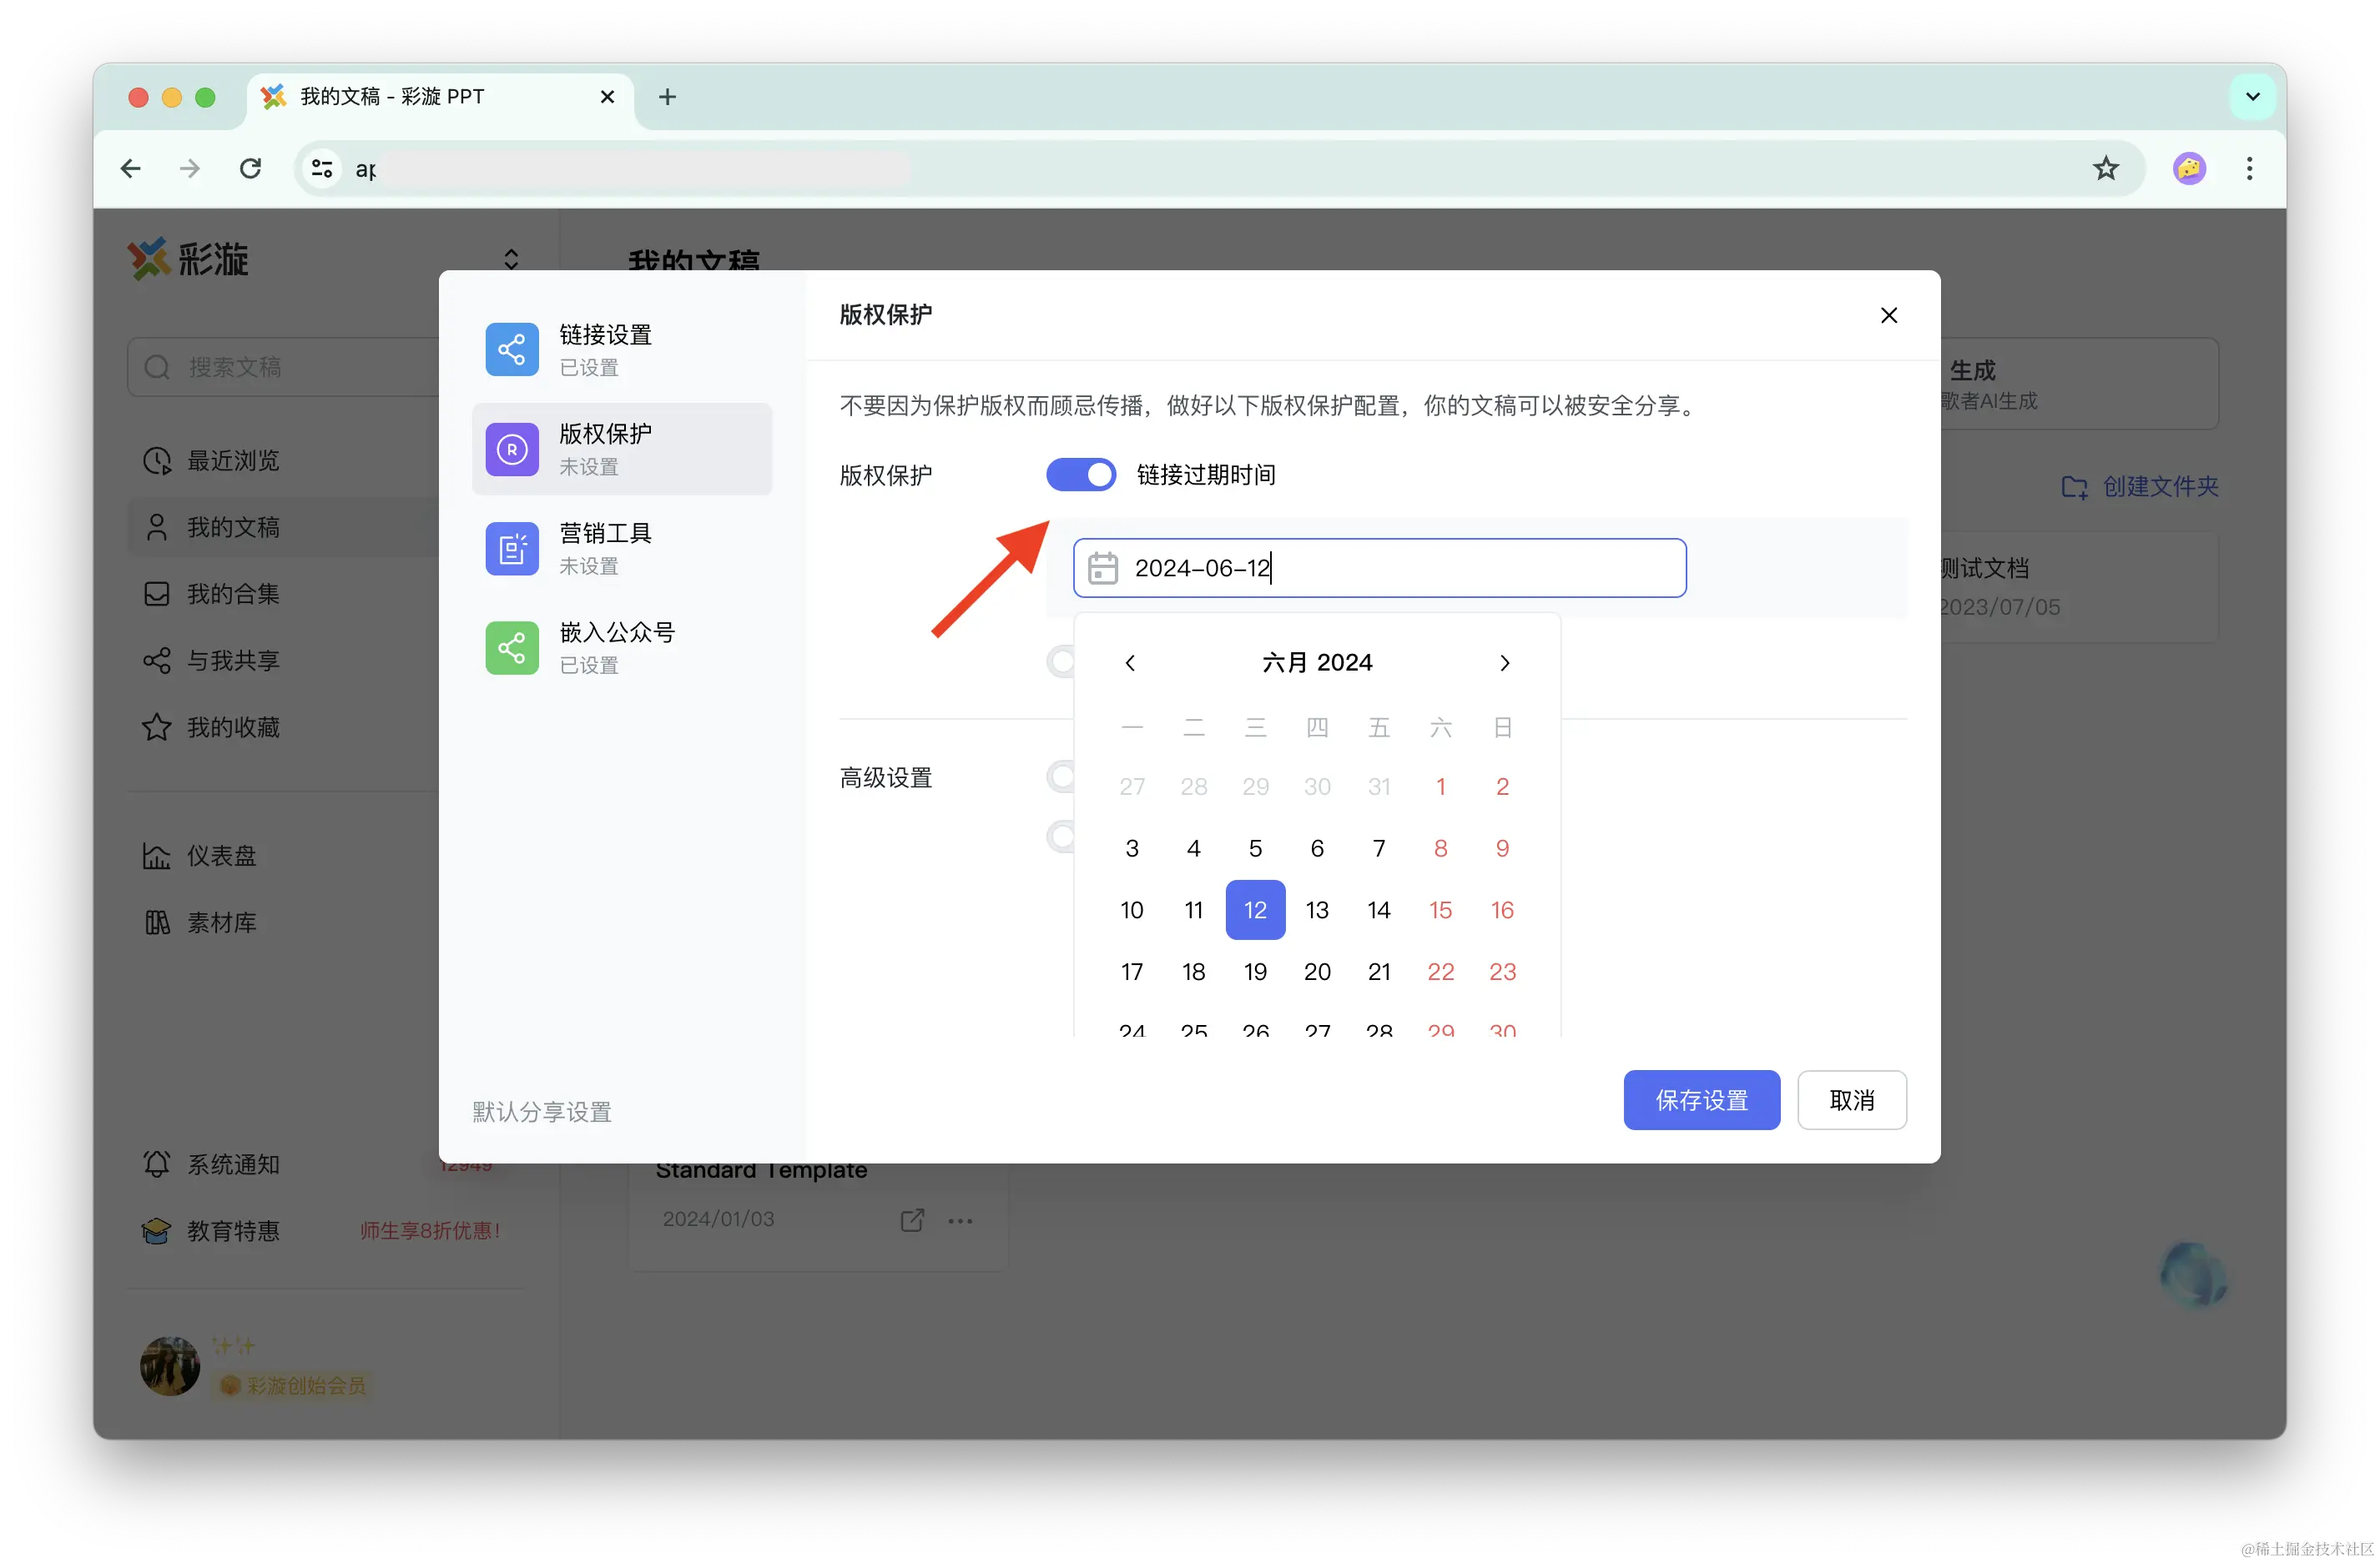Screen dimensions: 2380x1563
Task: Open the 营销工具 icon in dialog sidebar
Action: (x=511, y=548)
